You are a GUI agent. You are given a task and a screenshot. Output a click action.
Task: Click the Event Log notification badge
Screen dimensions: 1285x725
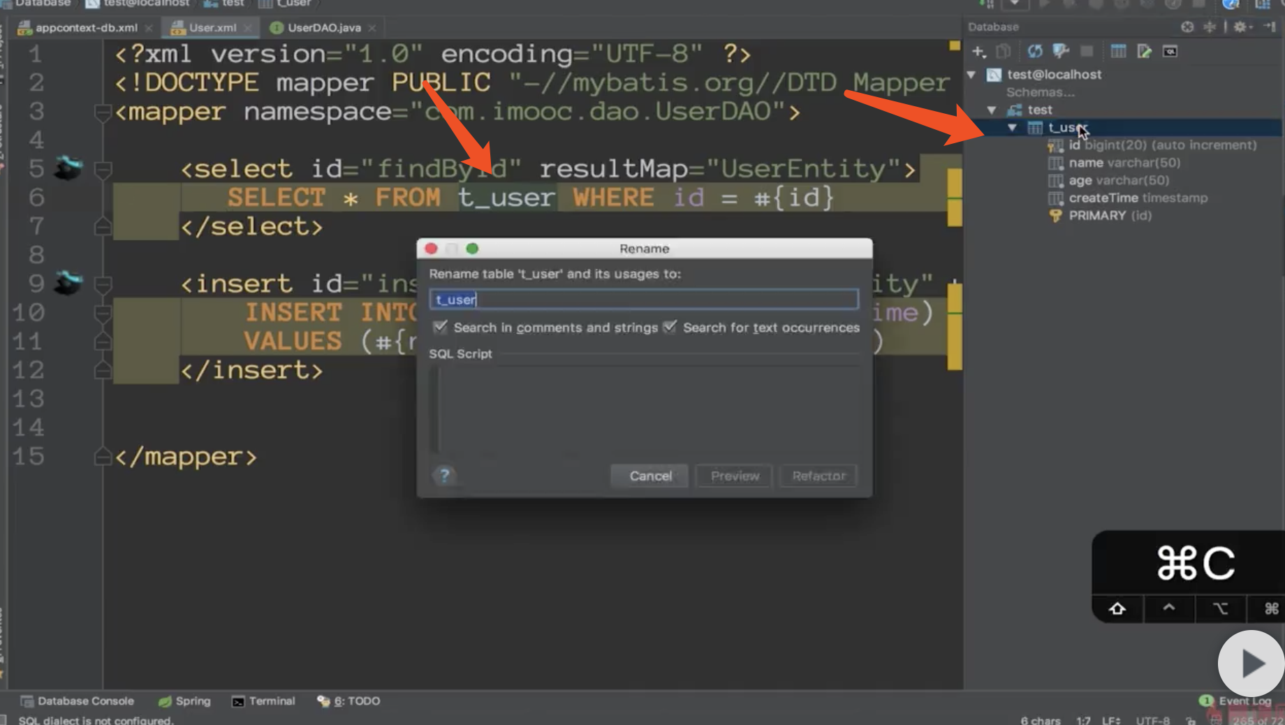pyautogui.click(x=1205, y=701)
